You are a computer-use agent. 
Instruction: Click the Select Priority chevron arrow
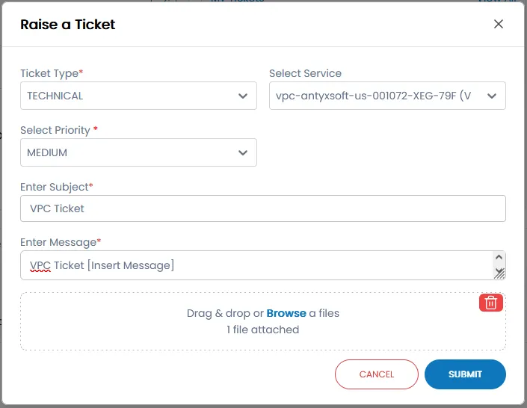[x=243, y=152]
